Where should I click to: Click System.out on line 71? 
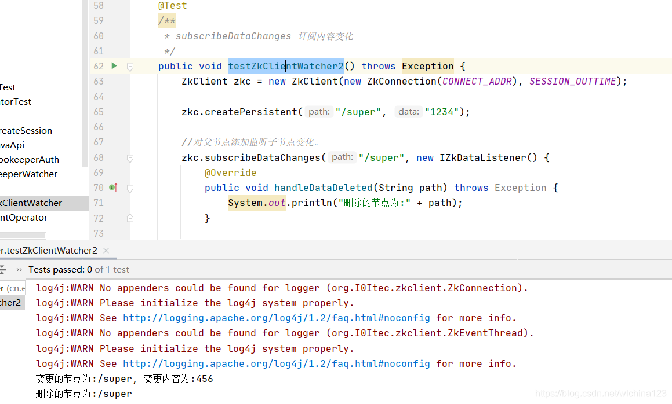click(x=257, y=203)
